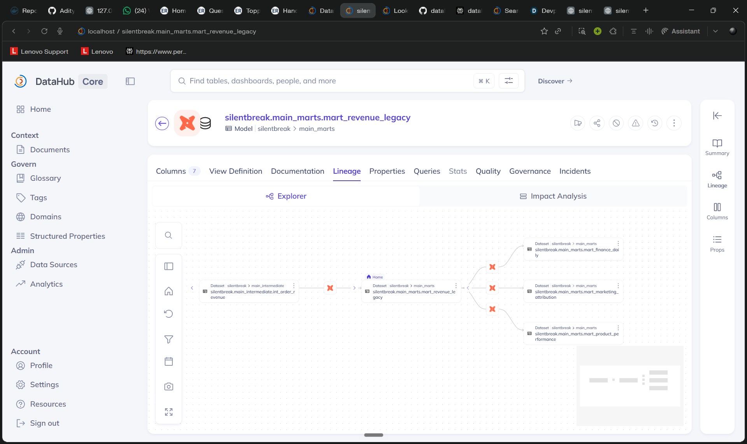Switch to the Quality tab
Image resolution: width=747 pixels, height=444 pixels.
pyautogui.click(x=488, y=171)
